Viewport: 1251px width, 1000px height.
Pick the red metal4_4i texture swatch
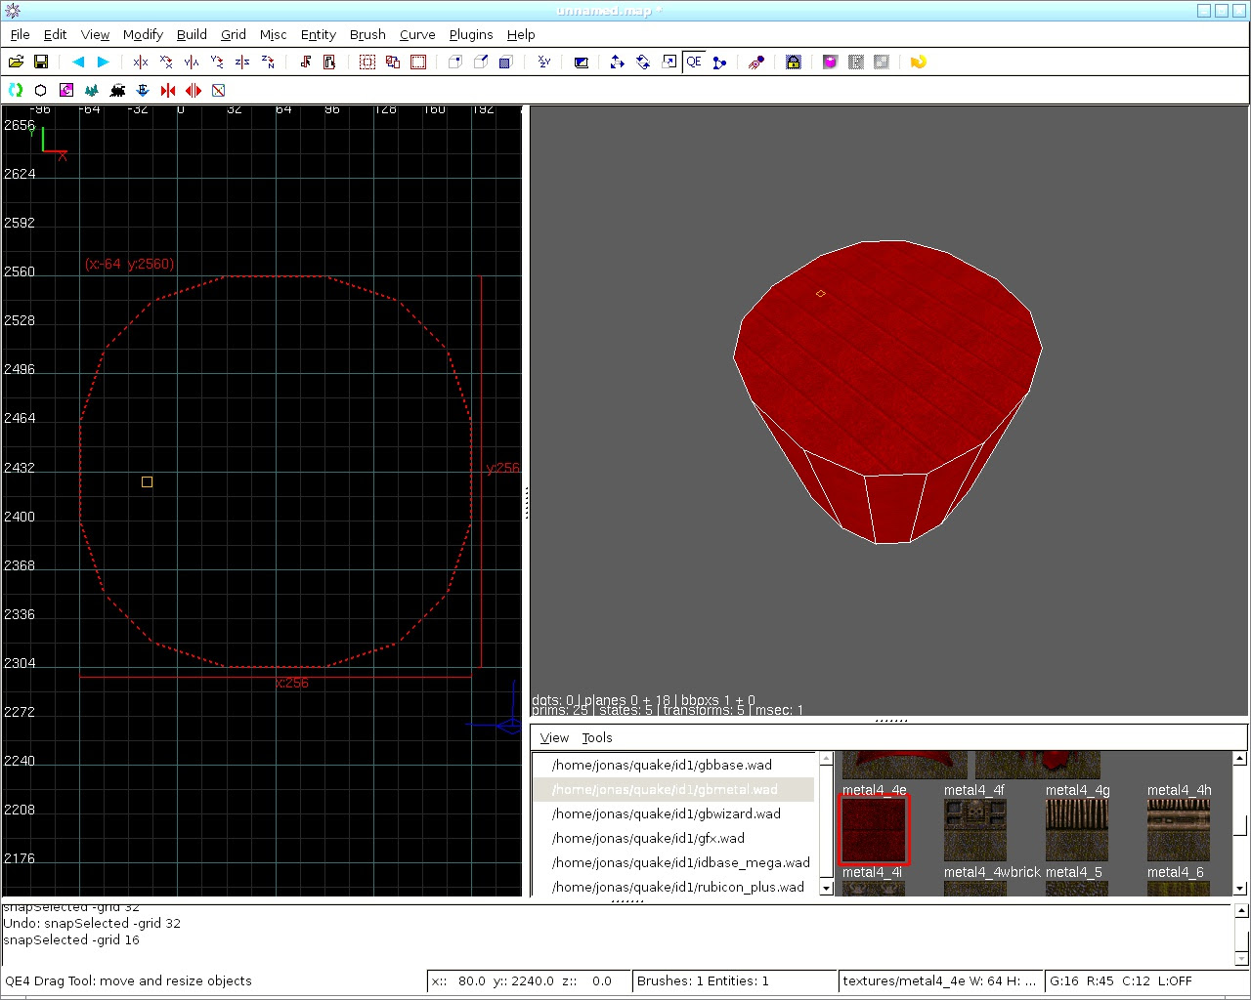tap(874, 829)
